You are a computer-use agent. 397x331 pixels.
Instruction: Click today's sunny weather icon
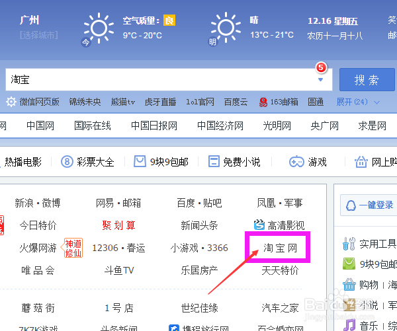click(99, 28)
